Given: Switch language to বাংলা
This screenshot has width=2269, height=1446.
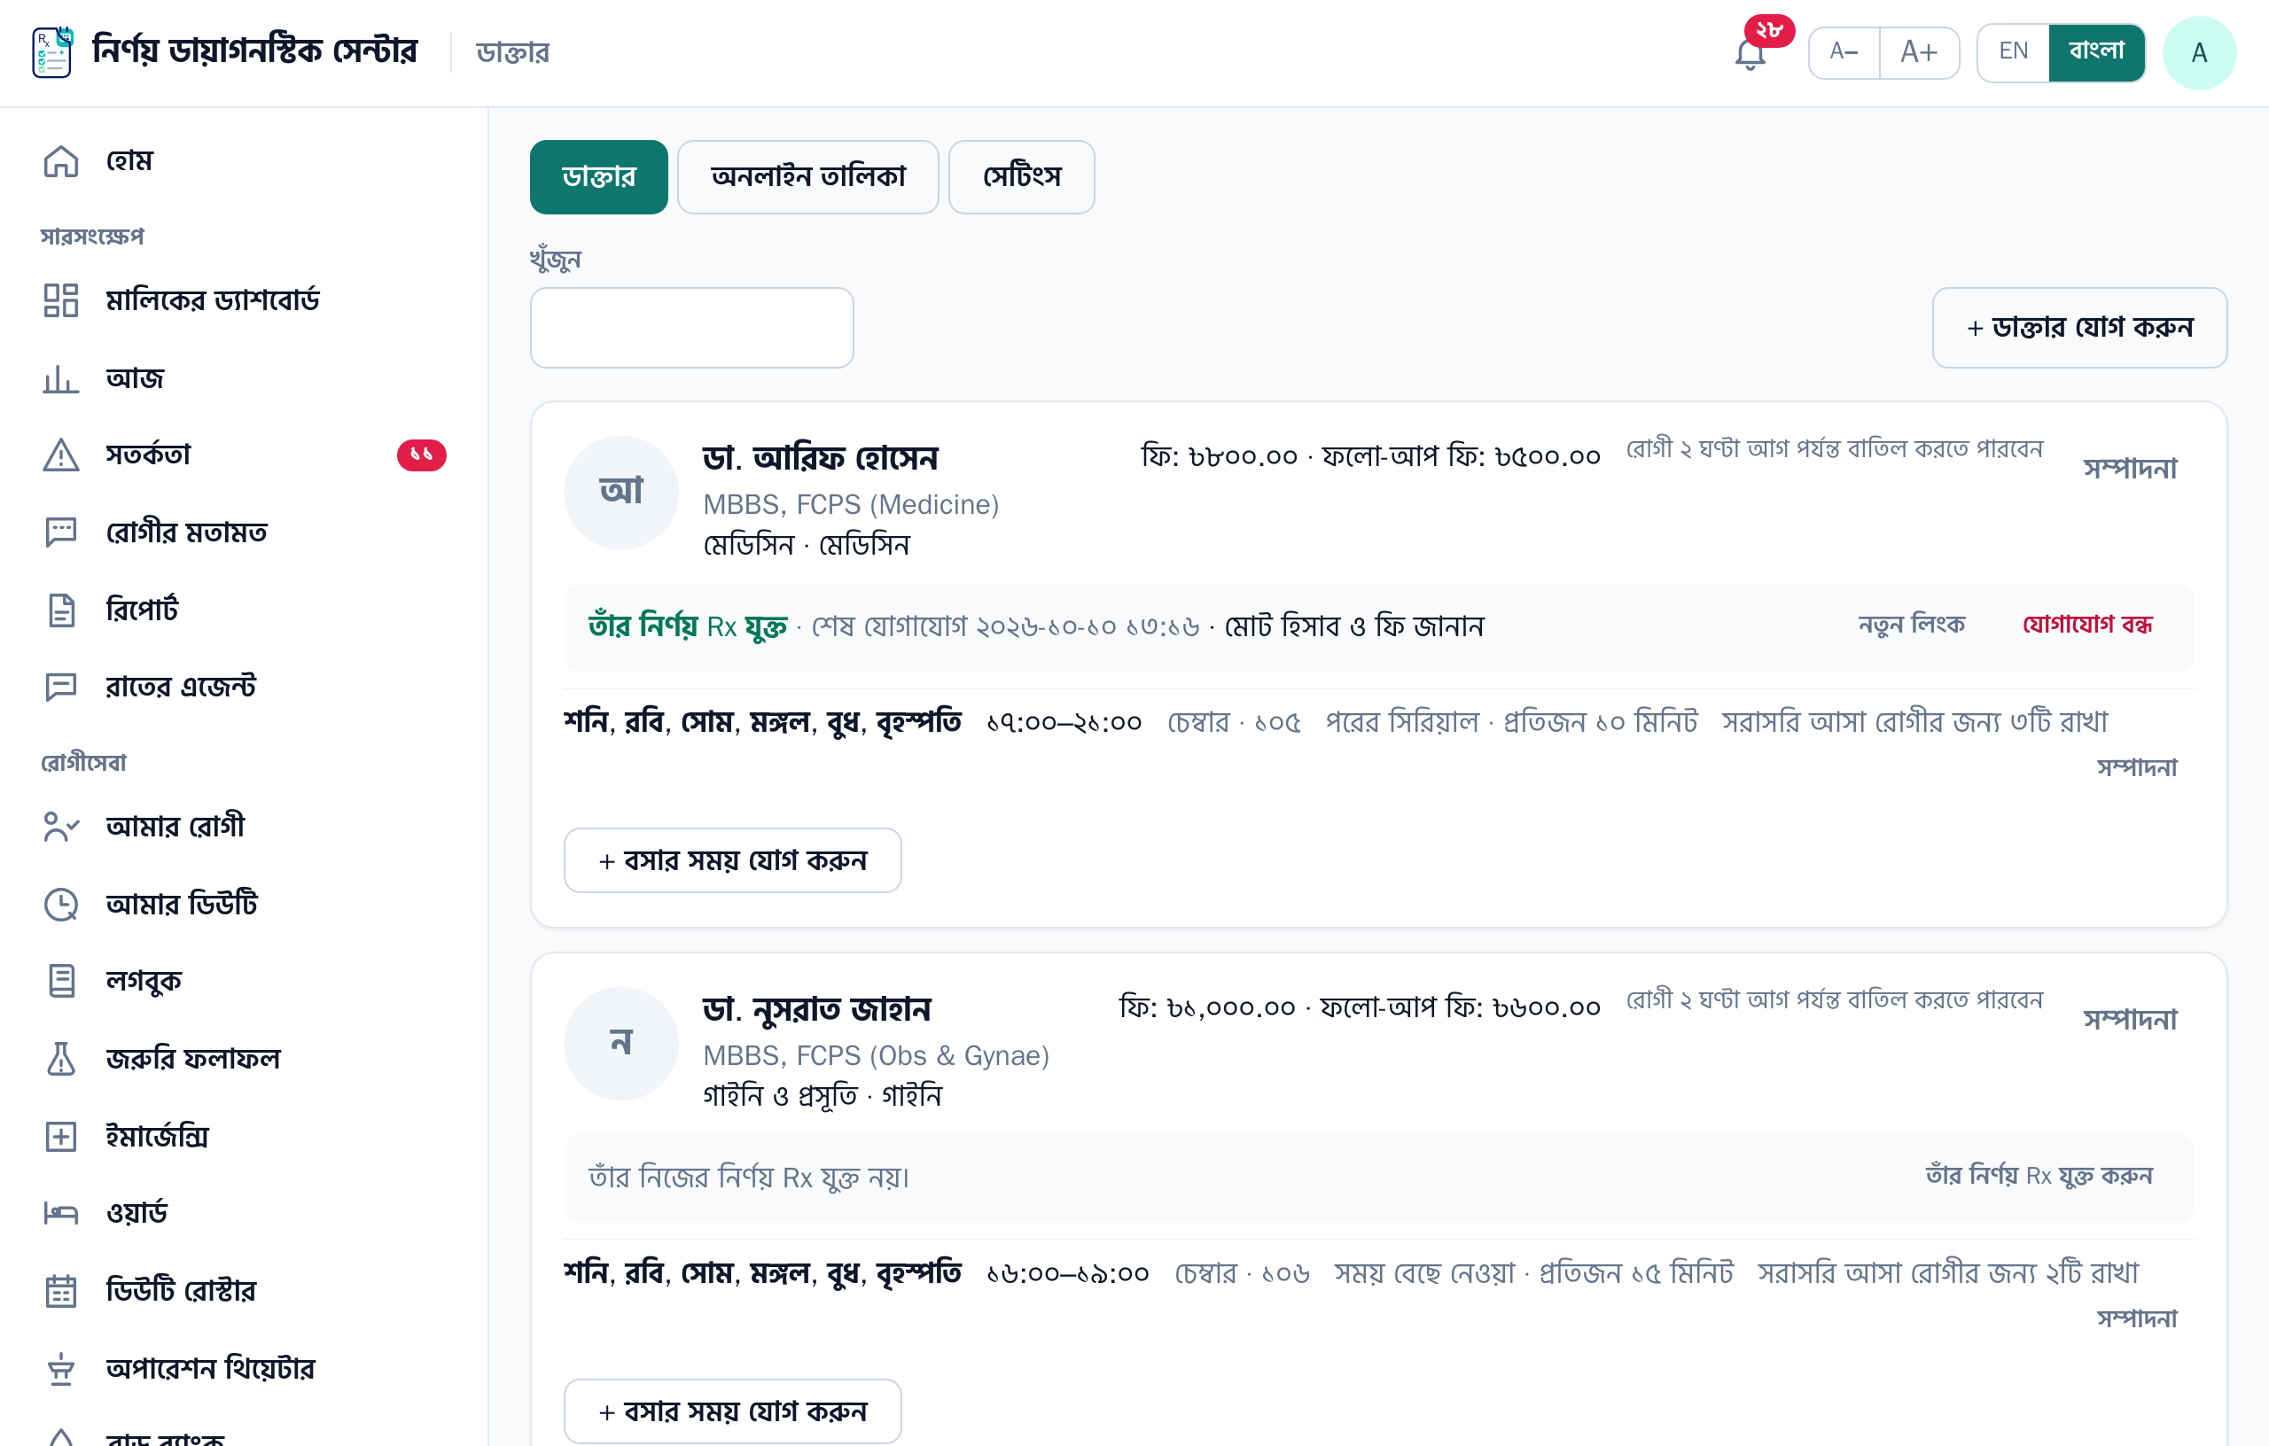Looking at the screenshot, I should [x=2096, y=51].
